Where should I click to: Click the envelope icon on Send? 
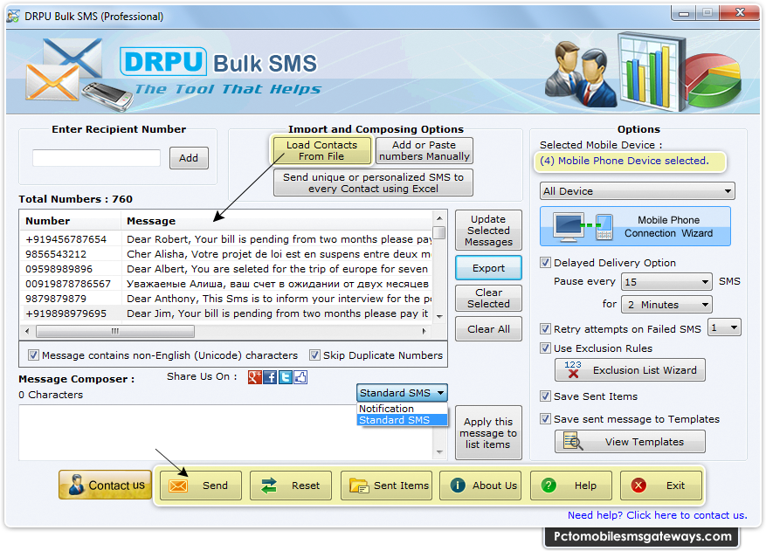[178, 486]
